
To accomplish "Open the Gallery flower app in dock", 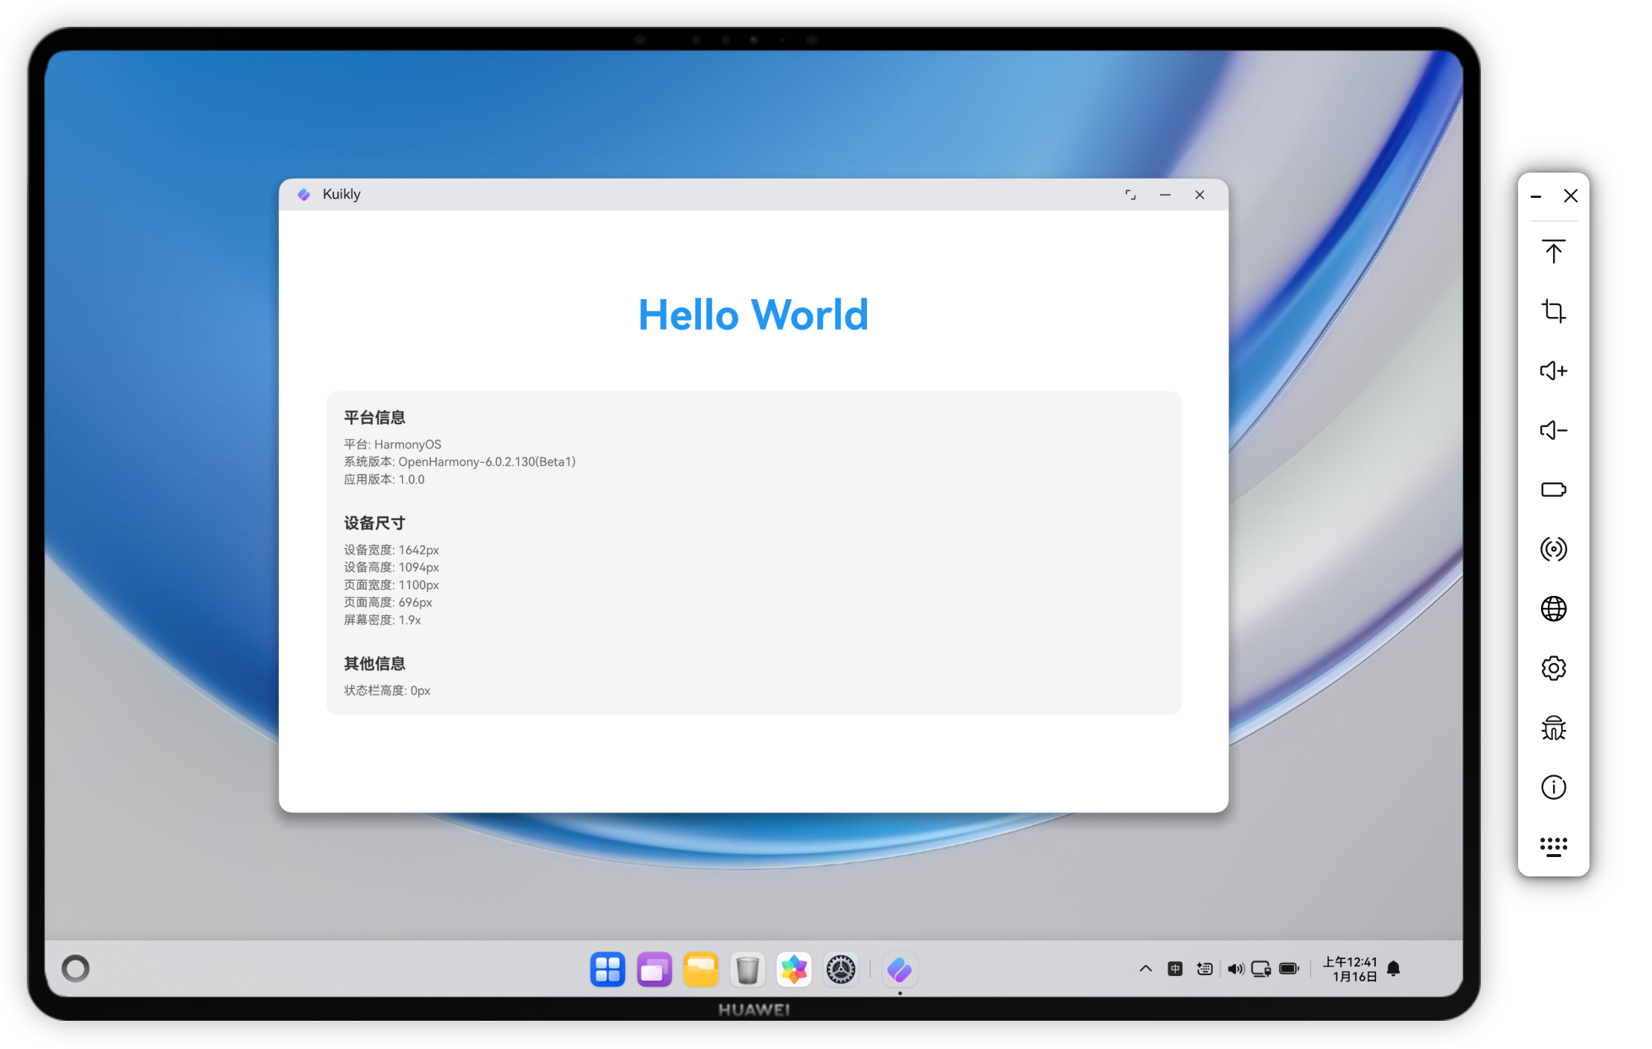I will 794,969.
